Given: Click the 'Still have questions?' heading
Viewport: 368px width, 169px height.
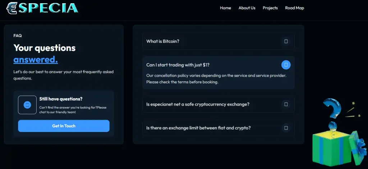Looking at the screenshot, I should click(x=61, y=99).
